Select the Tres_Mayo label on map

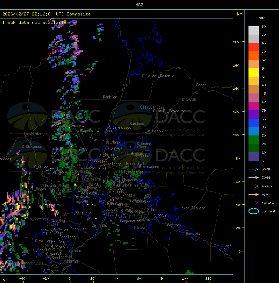[x=111, y=142]
